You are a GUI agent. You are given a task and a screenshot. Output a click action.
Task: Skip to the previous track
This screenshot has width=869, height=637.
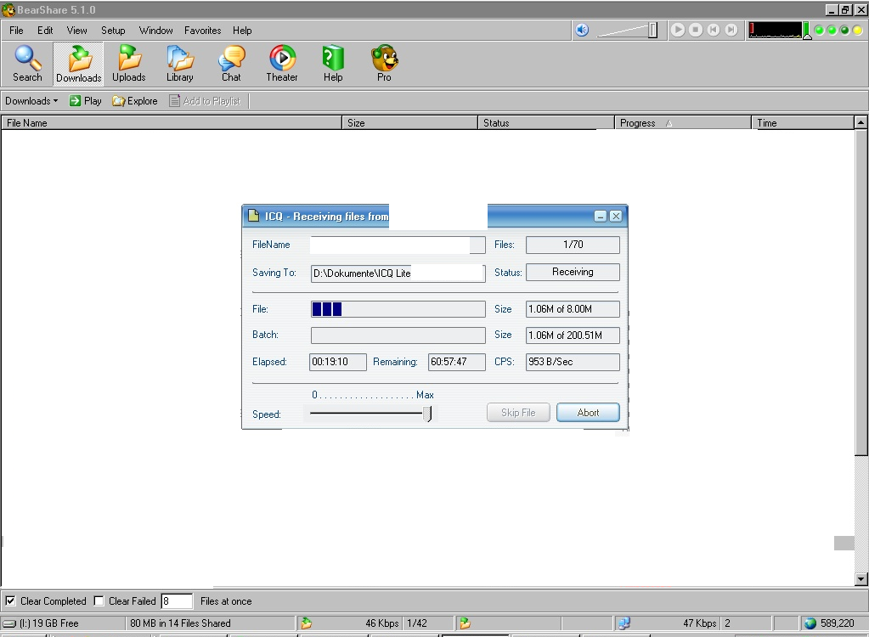(x=714, y=30)
